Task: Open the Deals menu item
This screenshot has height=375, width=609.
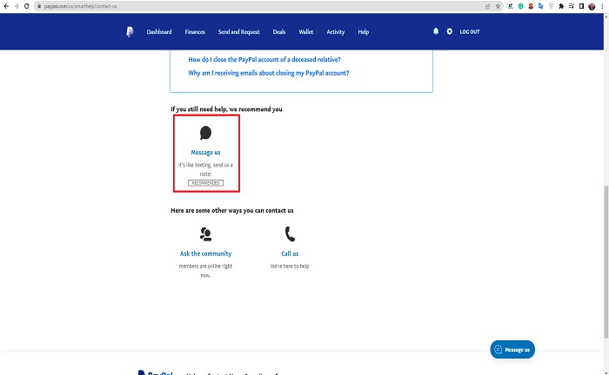Action: [279, 32]
